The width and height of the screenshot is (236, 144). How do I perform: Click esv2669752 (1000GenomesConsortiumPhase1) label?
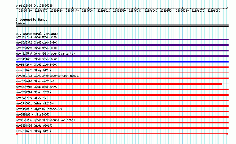tap(48, 76)
